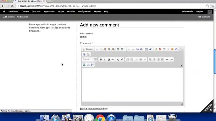This screenshot has height=121, width=216.
Task: Insert a numbered list
Action: [x=128, y=59]
